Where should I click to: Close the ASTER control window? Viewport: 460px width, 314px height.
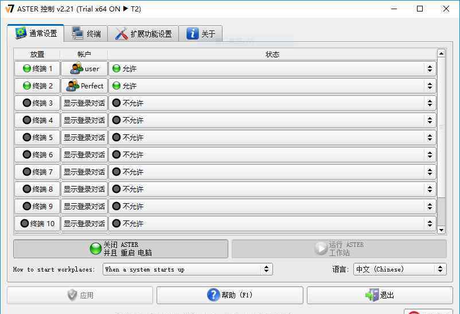(446, 9)
